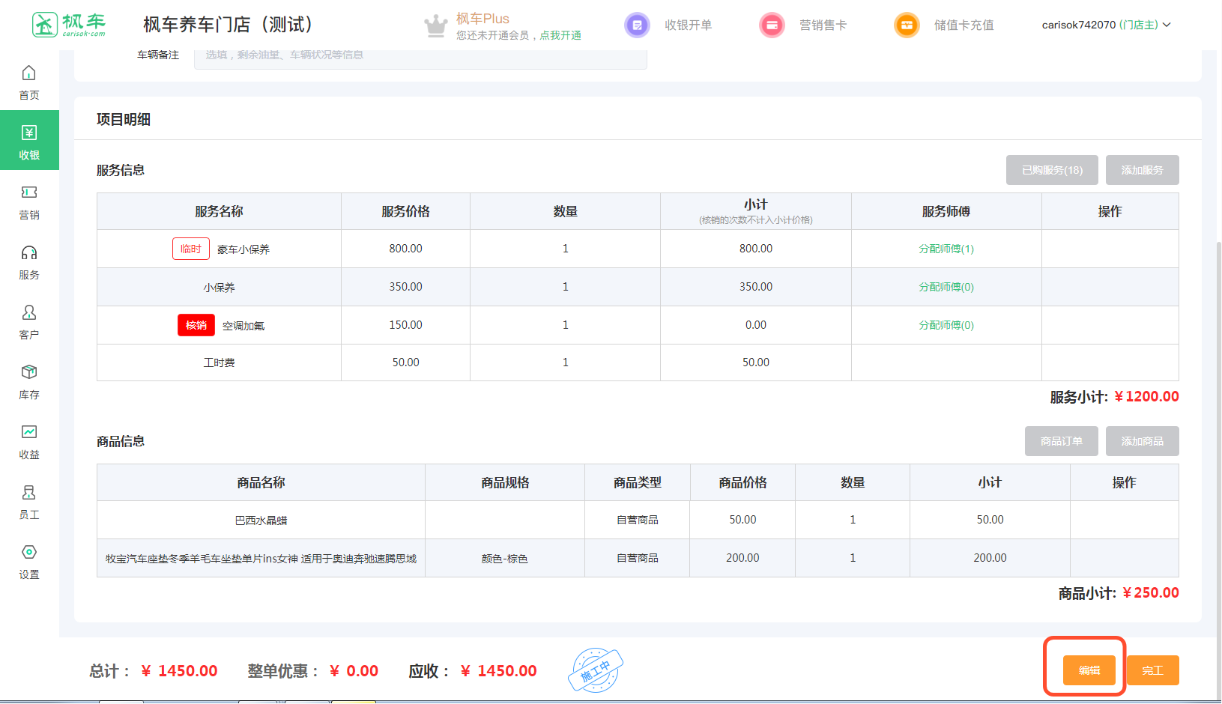Select the 营销 marketing sidebar icon
The width and height of the screenshot is (1222, 704).
pyautogui.click(x=28, y=193)
